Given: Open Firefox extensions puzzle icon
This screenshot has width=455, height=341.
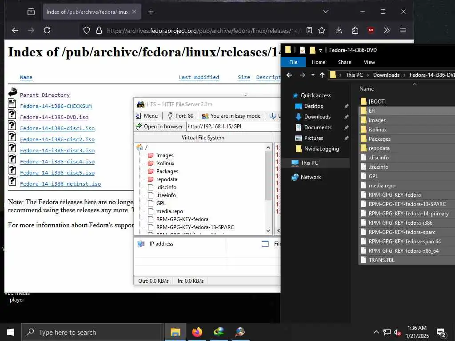Looking at the screenshot, I should point(355,30).
